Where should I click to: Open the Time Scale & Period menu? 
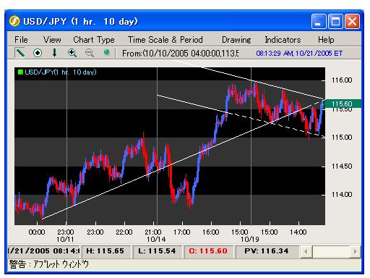tap(165, 40)
